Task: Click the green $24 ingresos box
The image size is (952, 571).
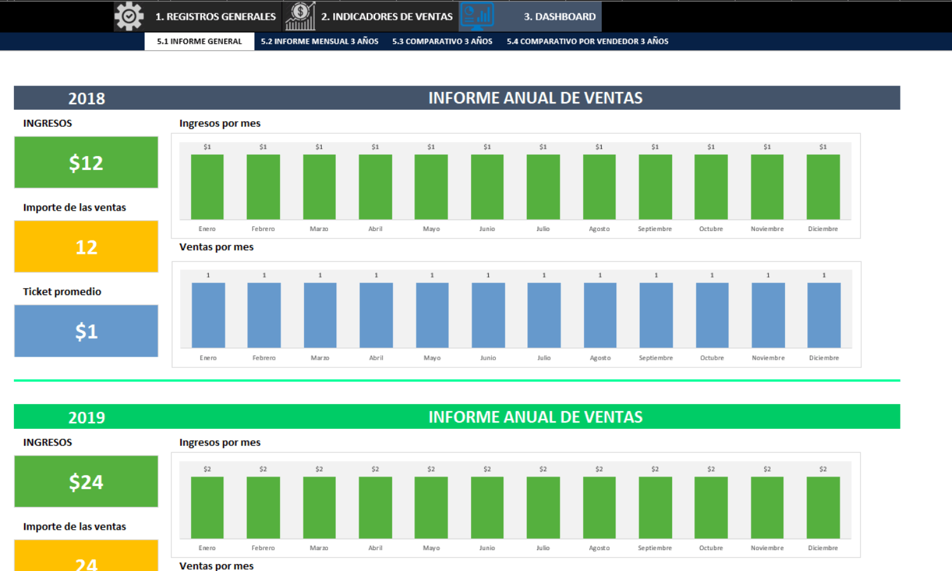Action: pyautogui.click(x=86, y=482)
